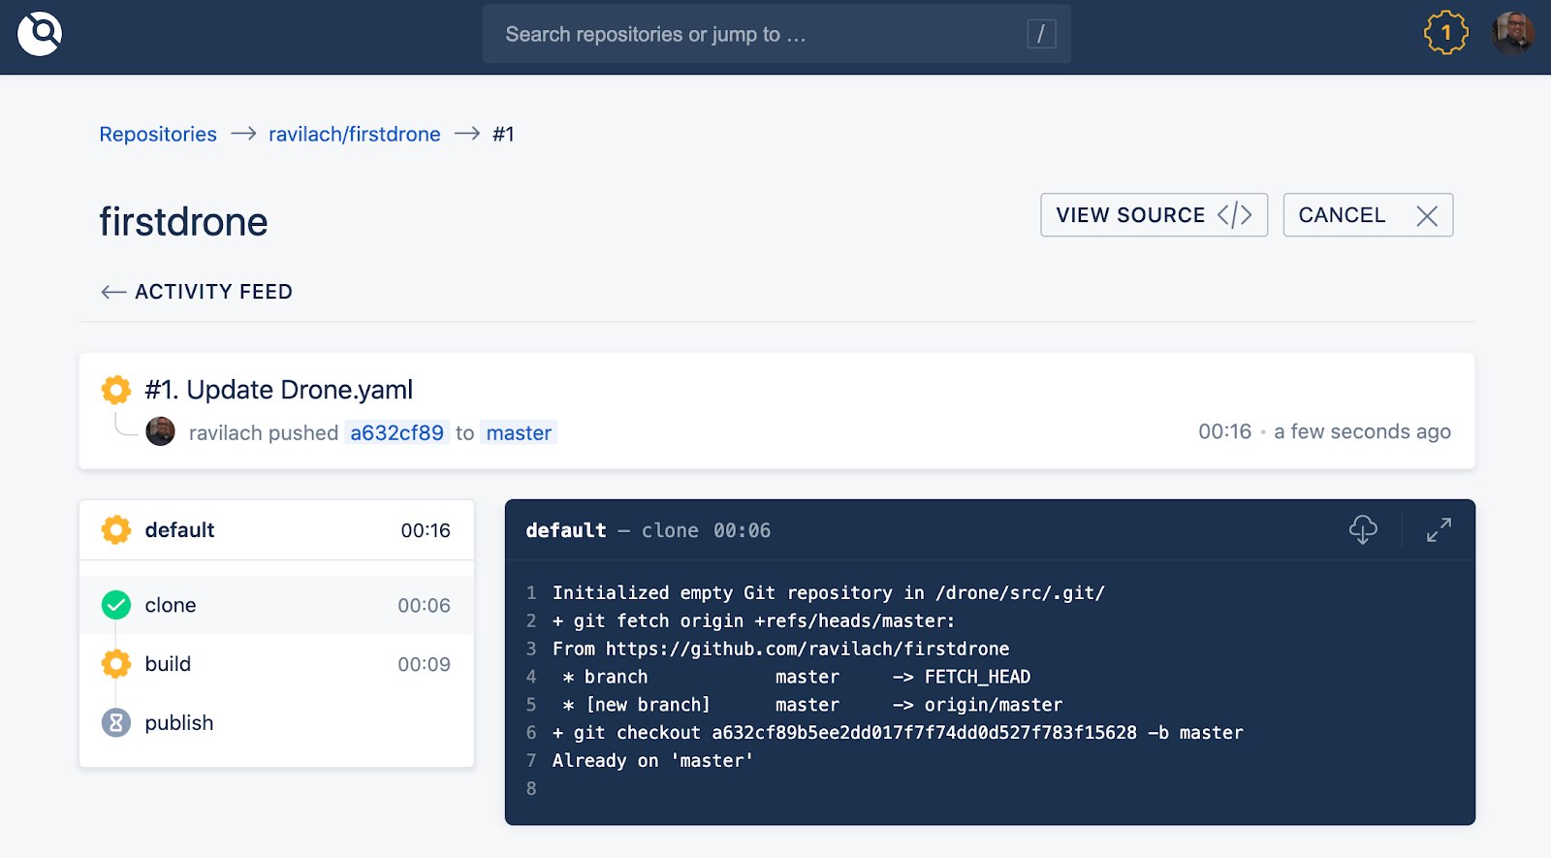This screenshot has width=1551, height=858.
Task: Select the default stage row
Action: coord(276,530)
